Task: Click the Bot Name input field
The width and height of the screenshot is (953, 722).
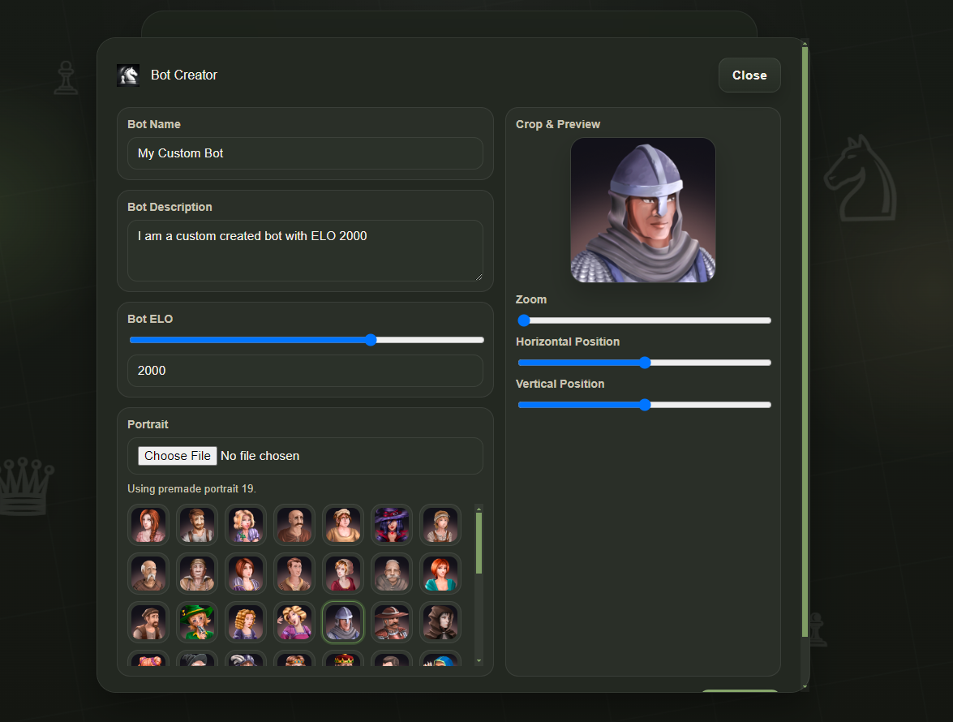Action: pyautogui.click(x=305, y=153)
